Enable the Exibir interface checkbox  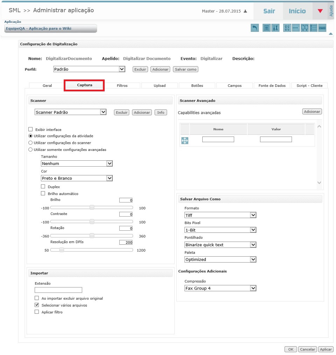(x=30, y=130)
